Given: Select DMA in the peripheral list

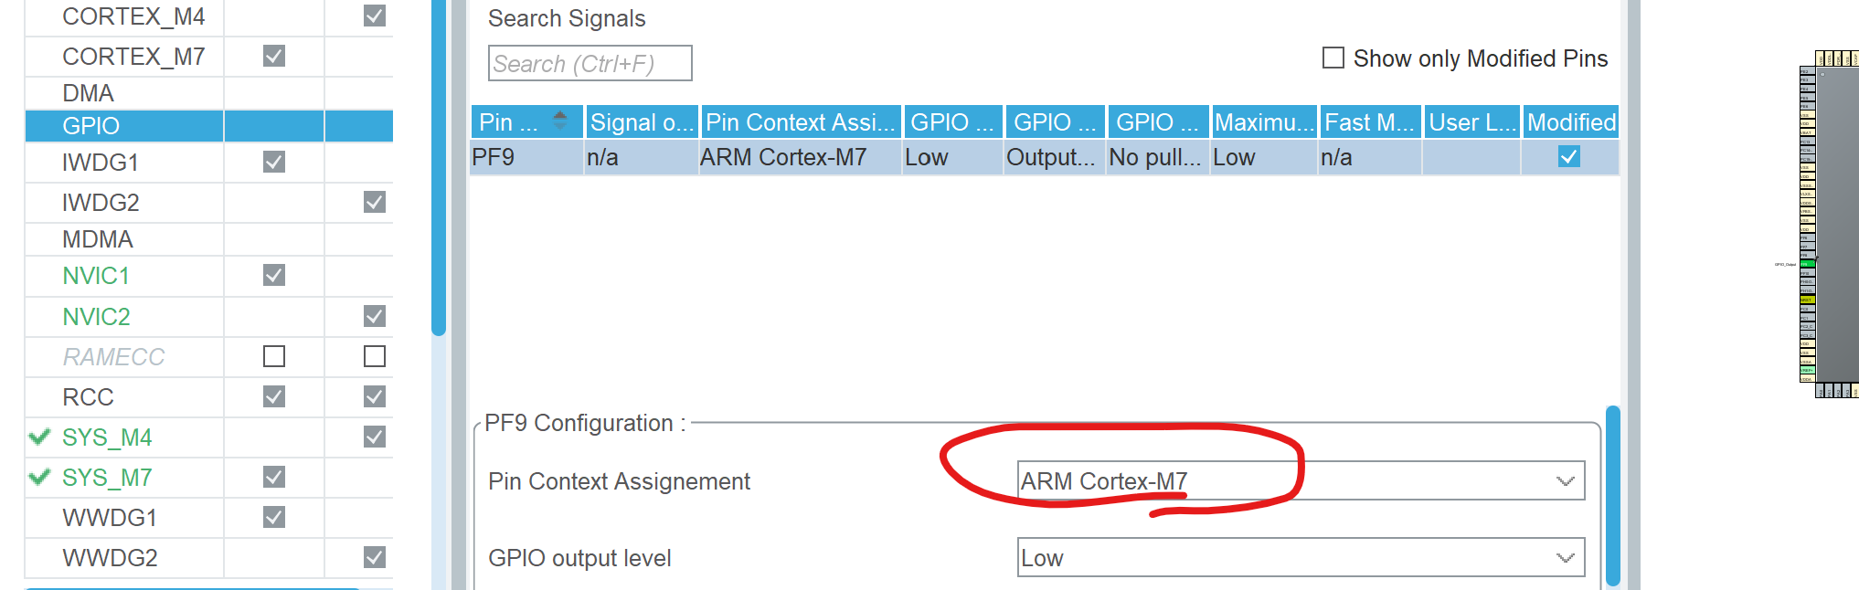Looking at the screenshot, I should tap(89, 93).
